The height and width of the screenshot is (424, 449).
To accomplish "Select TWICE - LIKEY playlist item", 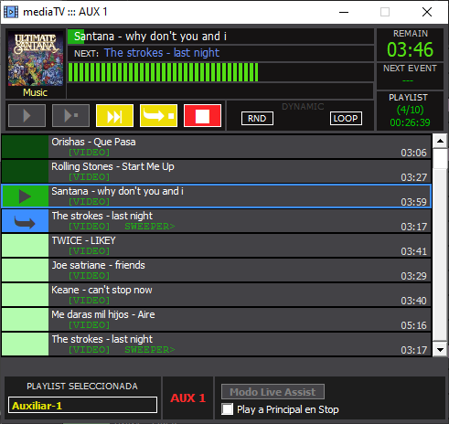I will (x=217, y=246).
